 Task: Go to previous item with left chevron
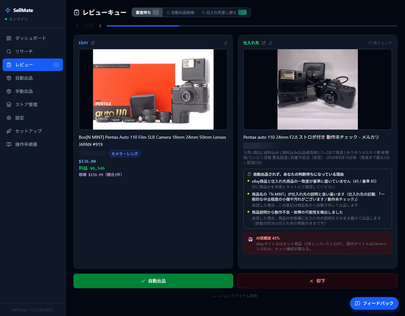[78, 26]
